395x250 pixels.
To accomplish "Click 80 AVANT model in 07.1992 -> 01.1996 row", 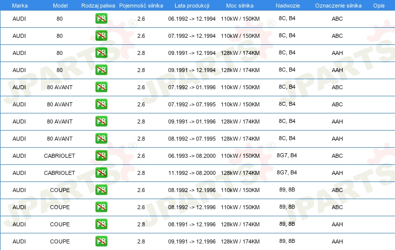I will [x=60, y=87].
